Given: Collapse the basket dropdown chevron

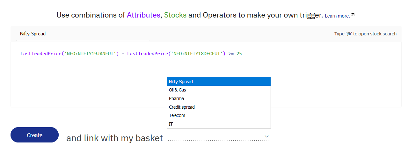Looking at the screenshot, I should click(x=267, y=136).
